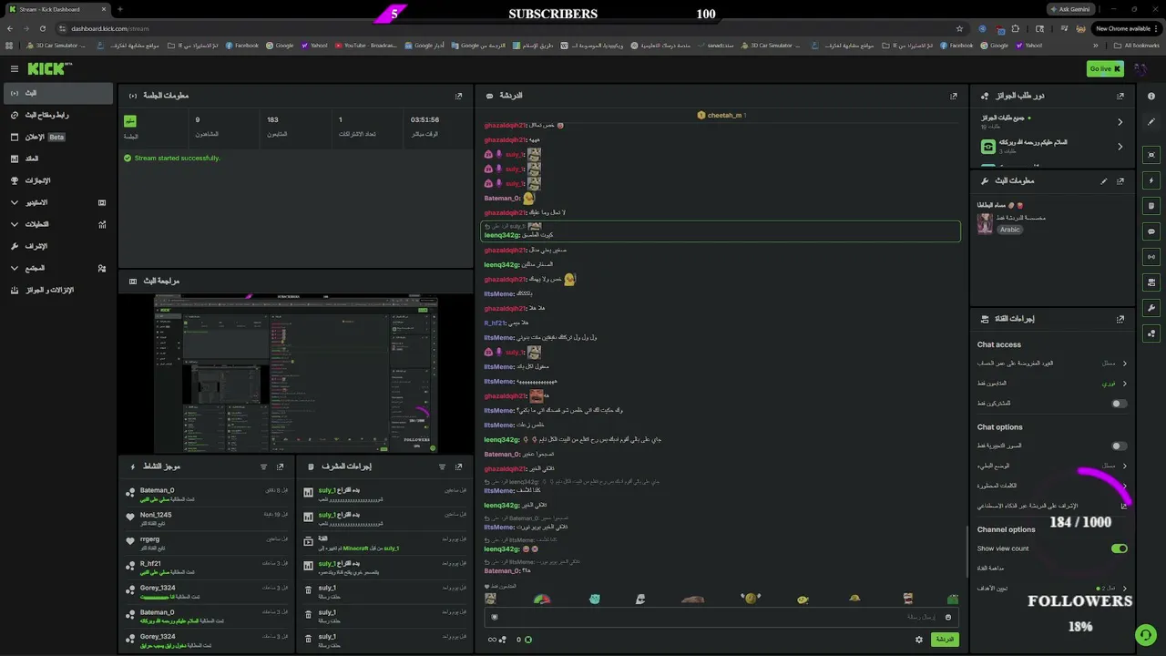Click the highlighted leenq342g chat message
Screen dimensions: 1166x656
(720, 231)
